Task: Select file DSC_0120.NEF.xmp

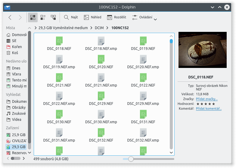Action: 143,62
